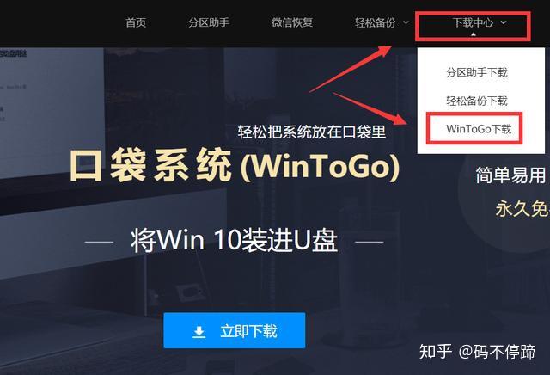Click the 将Win 10装进U盘 subtitle text
The image size is (550, 375).
pyautogui.click(x=234, y=240)
